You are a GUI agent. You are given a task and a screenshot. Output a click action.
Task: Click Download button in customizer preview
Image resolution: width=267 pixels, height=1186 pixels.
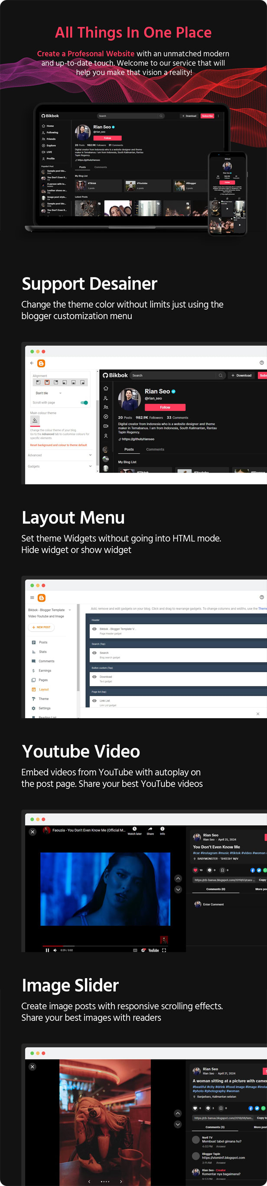[x=241, y=375]
